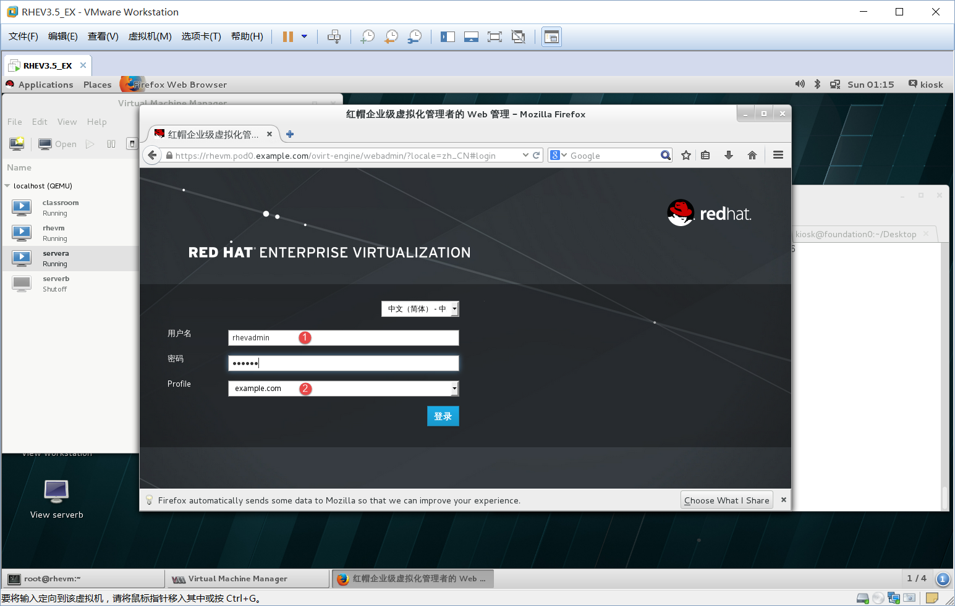The image size is (955, 606).
Task: Open the 查看(V) menu
Action: [x=103, y=36]
